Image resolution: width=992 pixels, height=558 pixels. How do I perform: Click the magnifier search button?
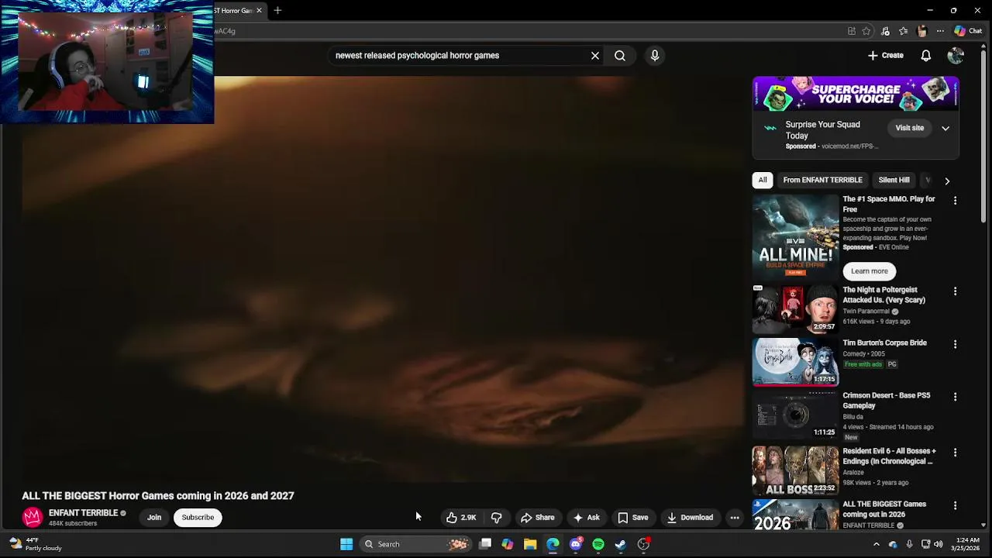(x=620, y=56)
